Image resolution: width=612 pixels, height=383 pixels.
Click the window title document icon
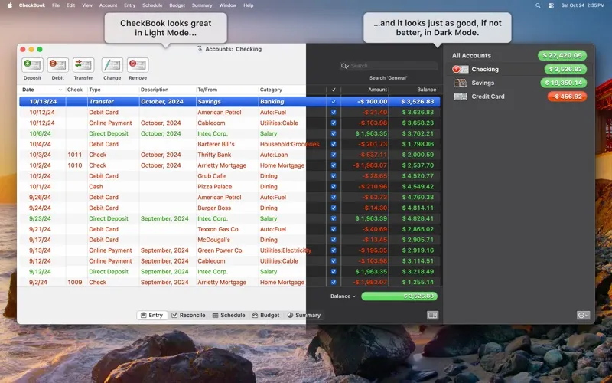tap(200, 49)
